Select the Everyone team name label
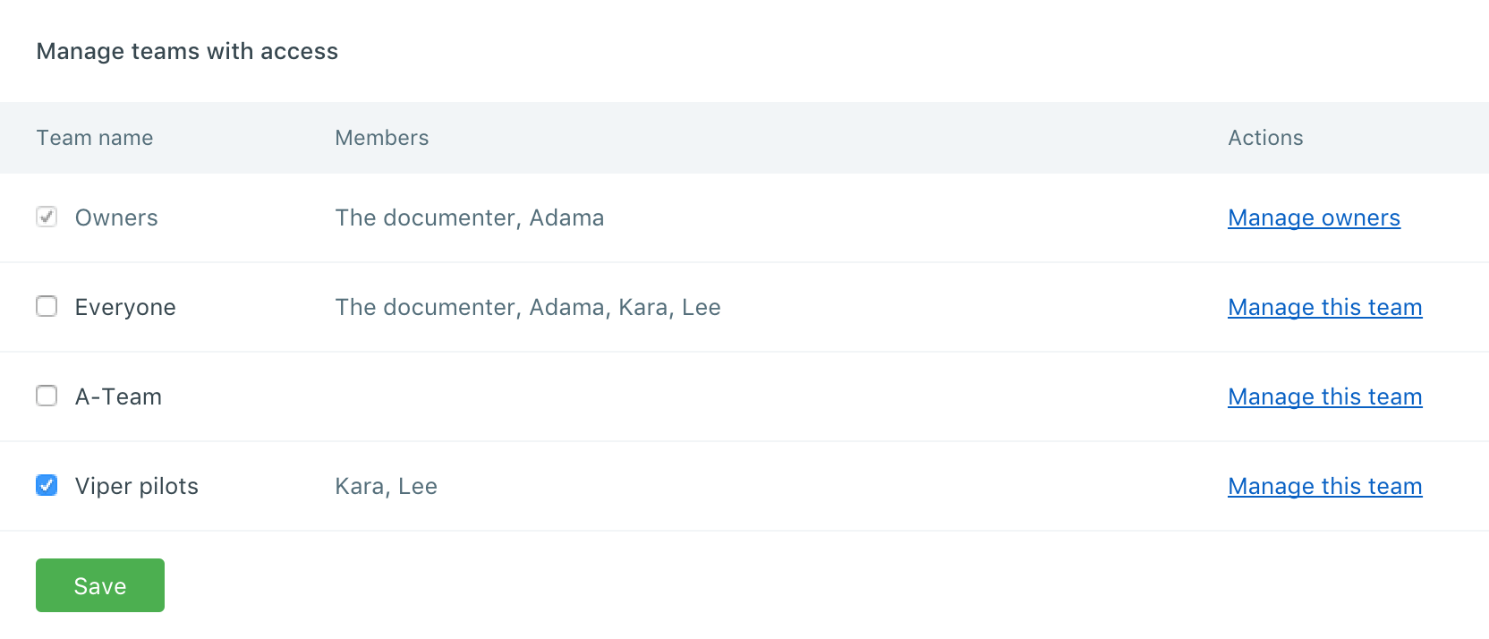The height and width of the screenshot is (639, 1489). pos(125,307)
